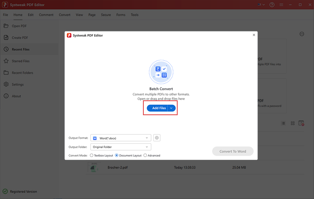Screen dimensions: 314x199
Task: Close the Batch Convert dialog
Action: click(x=254, y=35)
